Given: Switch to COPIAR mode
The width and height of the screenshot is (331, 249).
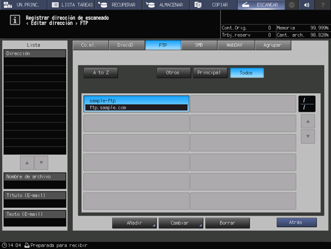Looking at the screenshot, I should click(x=214, y=4).
